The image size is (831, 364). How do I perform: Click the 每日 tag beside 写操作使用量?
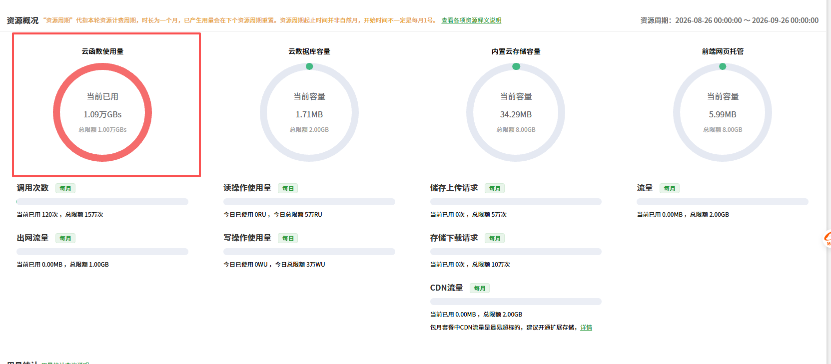click(x=288, y=238)
